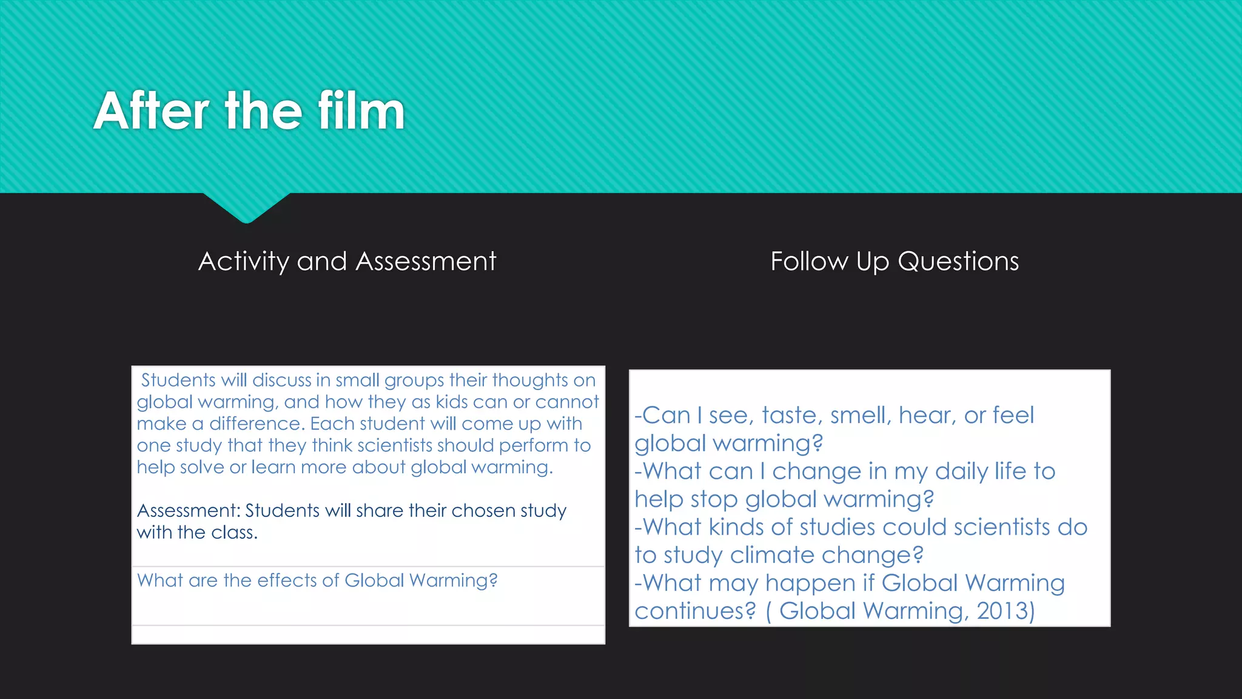Click the question "Can I see, taste, smell, hear"
Viewport: 1242px width, 699px height.
(x=834, y=416)
